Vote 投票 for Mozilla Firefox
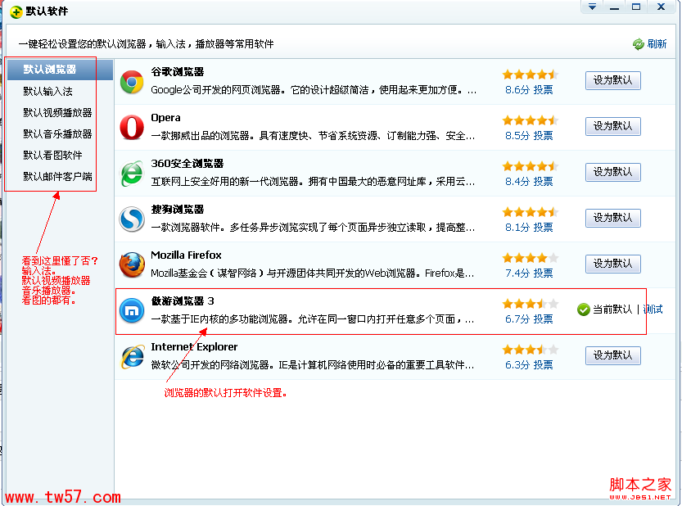682x506 pixels. tap(544, 273)
